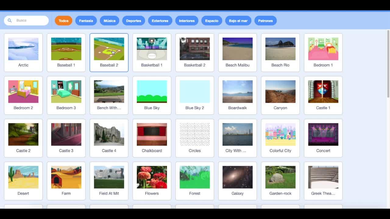The height and width of the screenshot is (219, 390).
Task: Select the Baseball 2 backdrop
Action: 109,53
